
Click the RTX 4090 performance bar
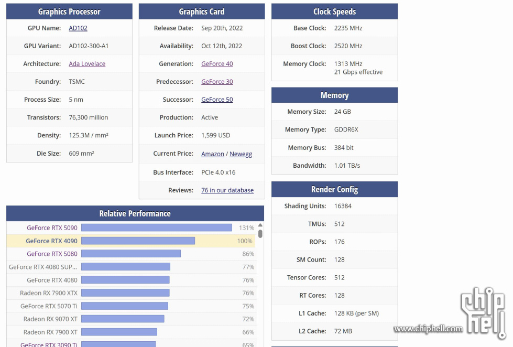click(138, 241)
